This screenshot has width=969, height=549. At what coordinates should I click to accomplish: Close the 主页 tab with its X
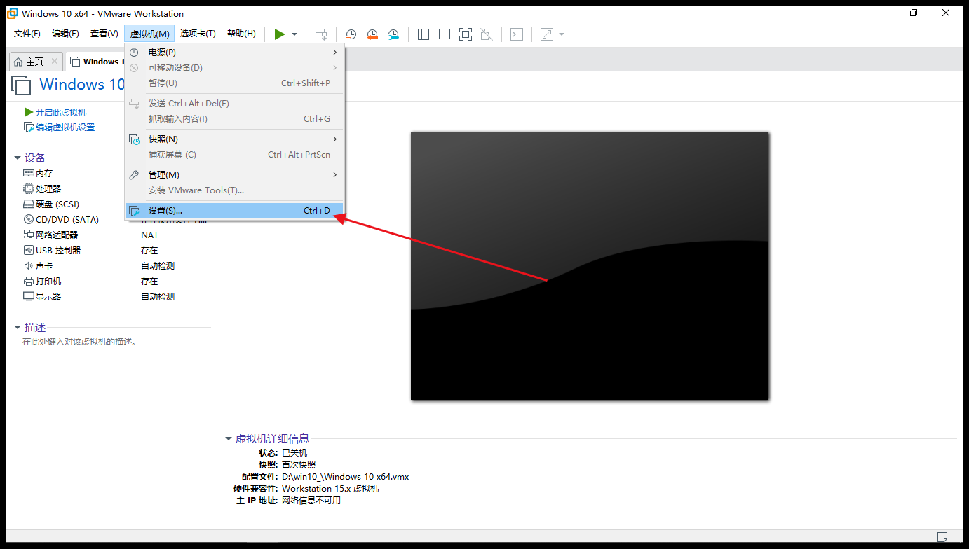click(x=55, y=61)
